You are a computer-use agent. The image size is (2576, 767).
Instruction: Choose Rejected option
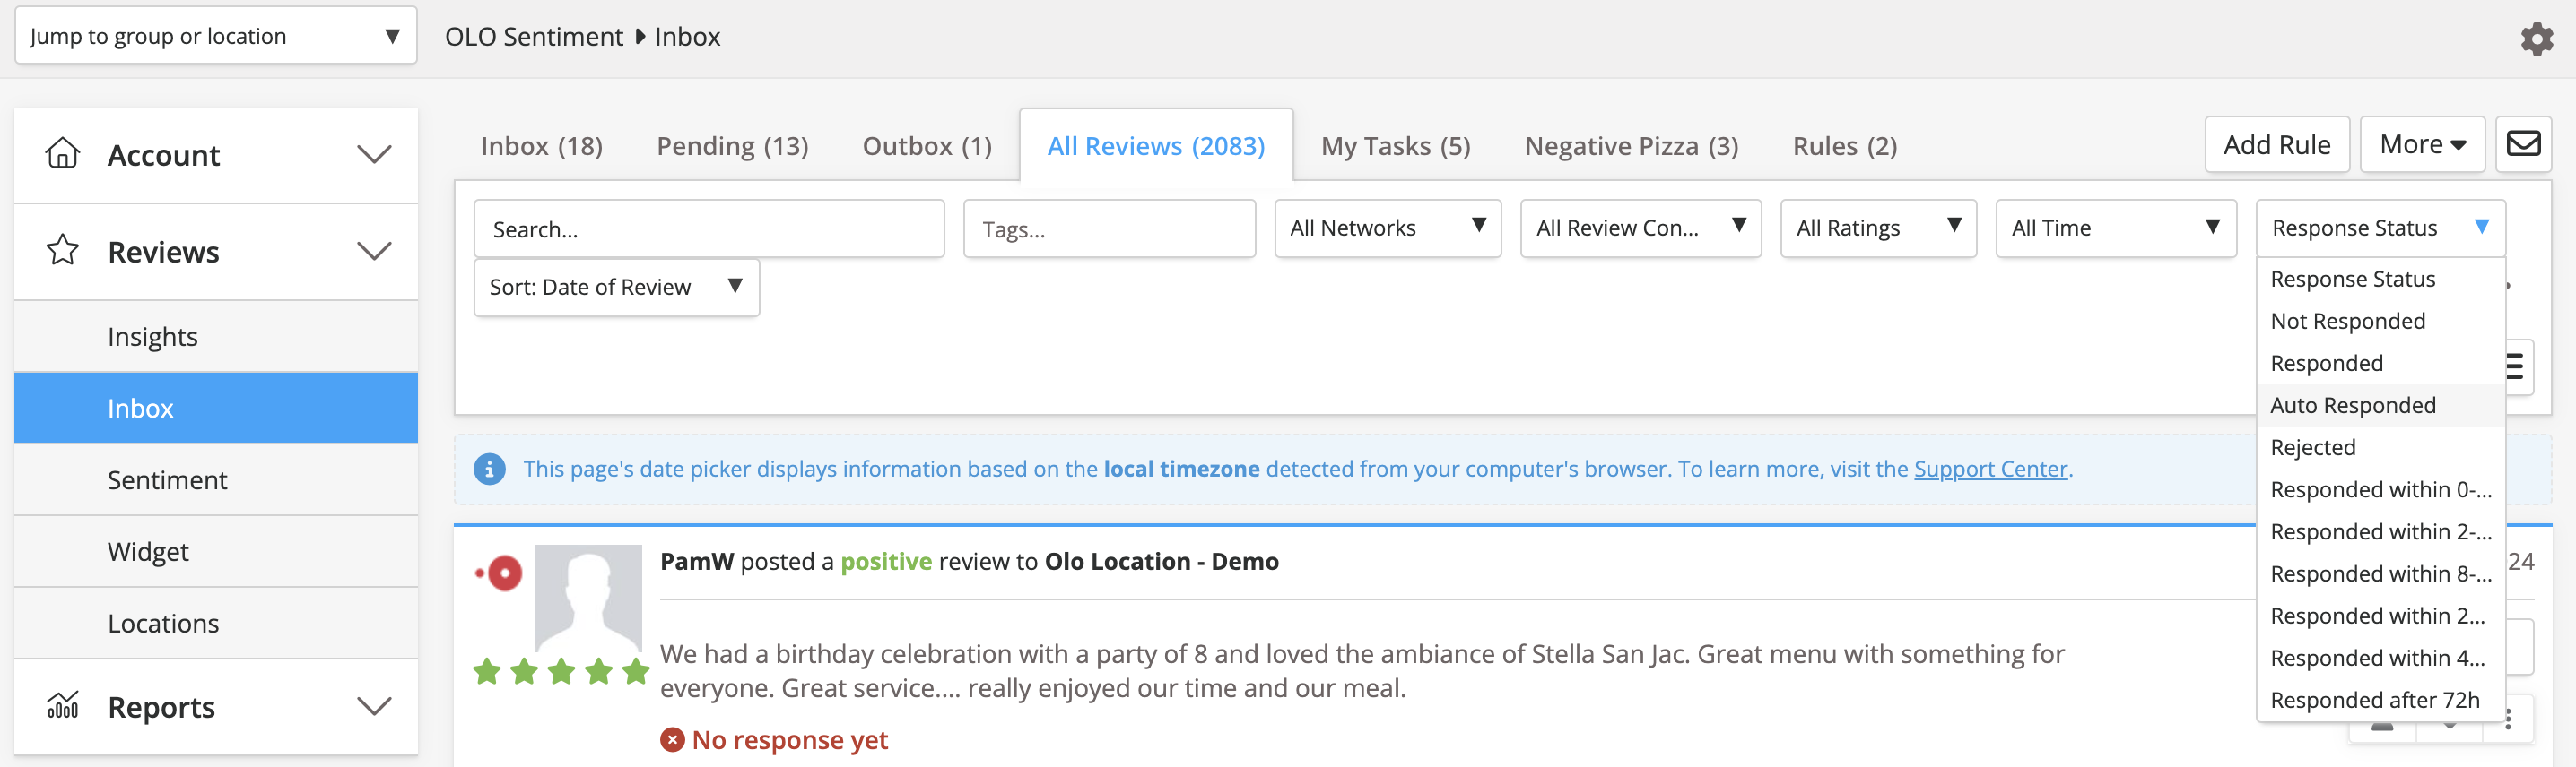(x=2380, y=447)
